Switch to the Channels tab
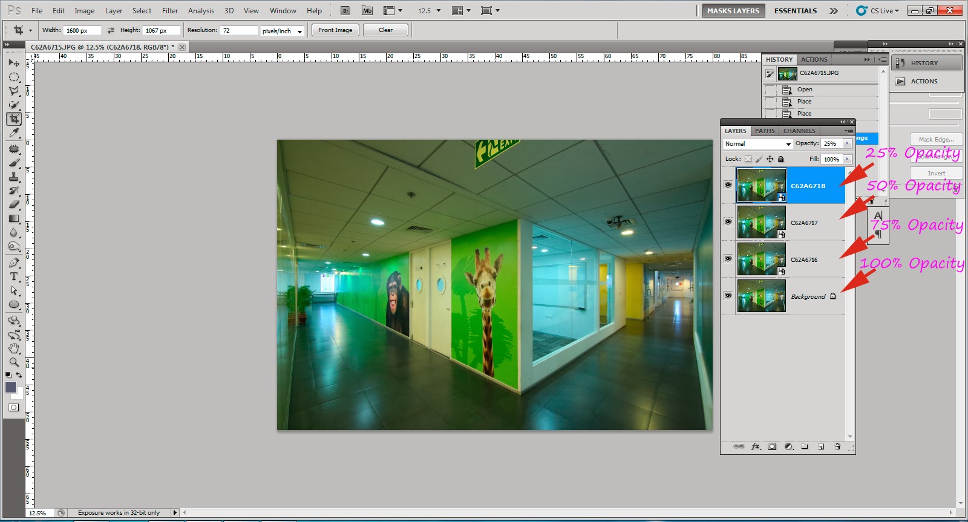The height and width of the screenshot is (522, 968). pyautogui.click(x=799, y=131)
